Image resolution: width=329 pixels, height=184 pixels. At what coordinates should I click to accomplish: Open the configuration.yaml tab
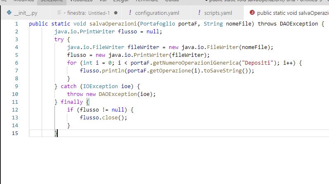click(156, 13)
